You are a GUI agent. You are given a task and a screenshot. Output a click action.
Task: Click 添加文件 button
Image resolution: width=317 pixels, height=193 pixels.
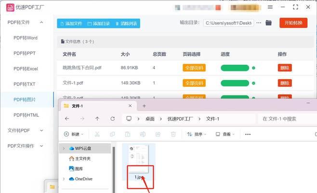pyautogui.click(x=71, y=24)
